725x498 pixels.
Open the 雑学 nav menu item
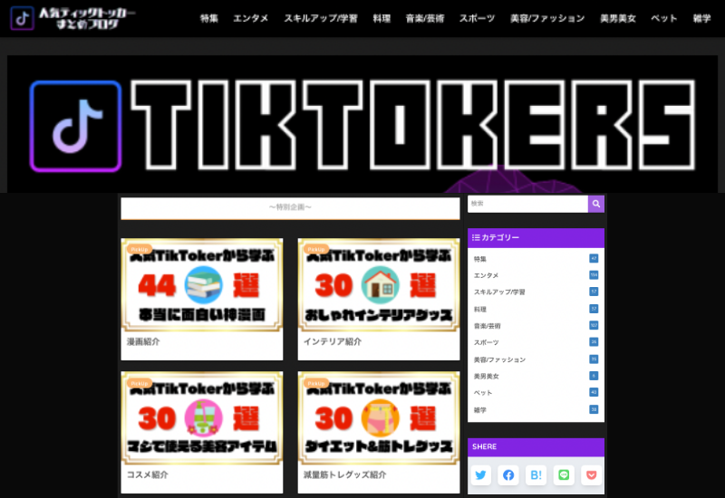click(x=701, y=18)
